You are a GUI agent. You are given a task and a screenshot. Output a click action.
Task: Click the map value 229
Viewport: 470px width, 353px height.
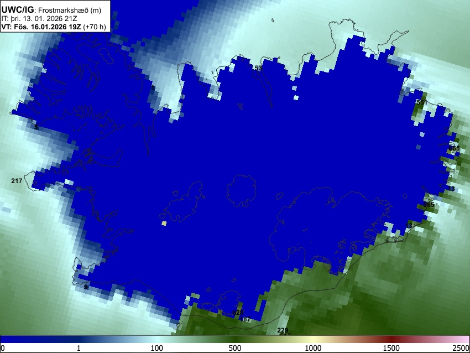[283, 330]
